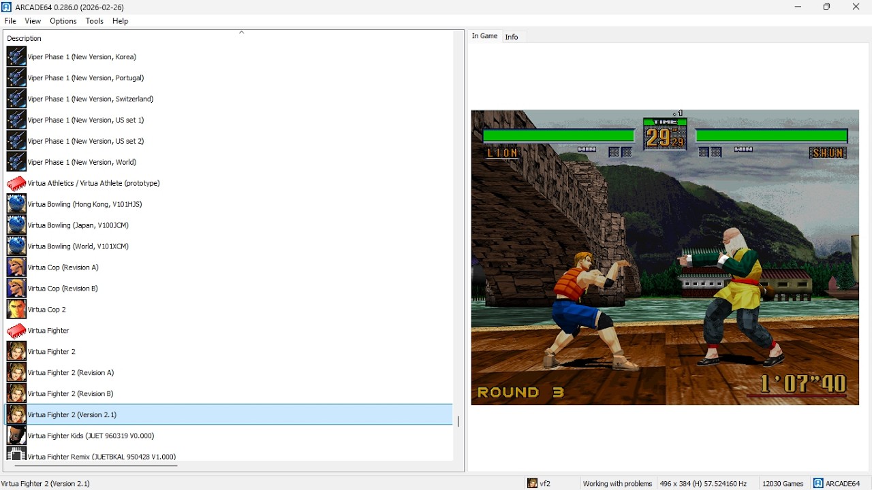Click the icon for Virtua Cop (Revision B)
Image resolution: width=872 pixels, height=490 pixels.
pyautogui.click(x=16, y=289)
